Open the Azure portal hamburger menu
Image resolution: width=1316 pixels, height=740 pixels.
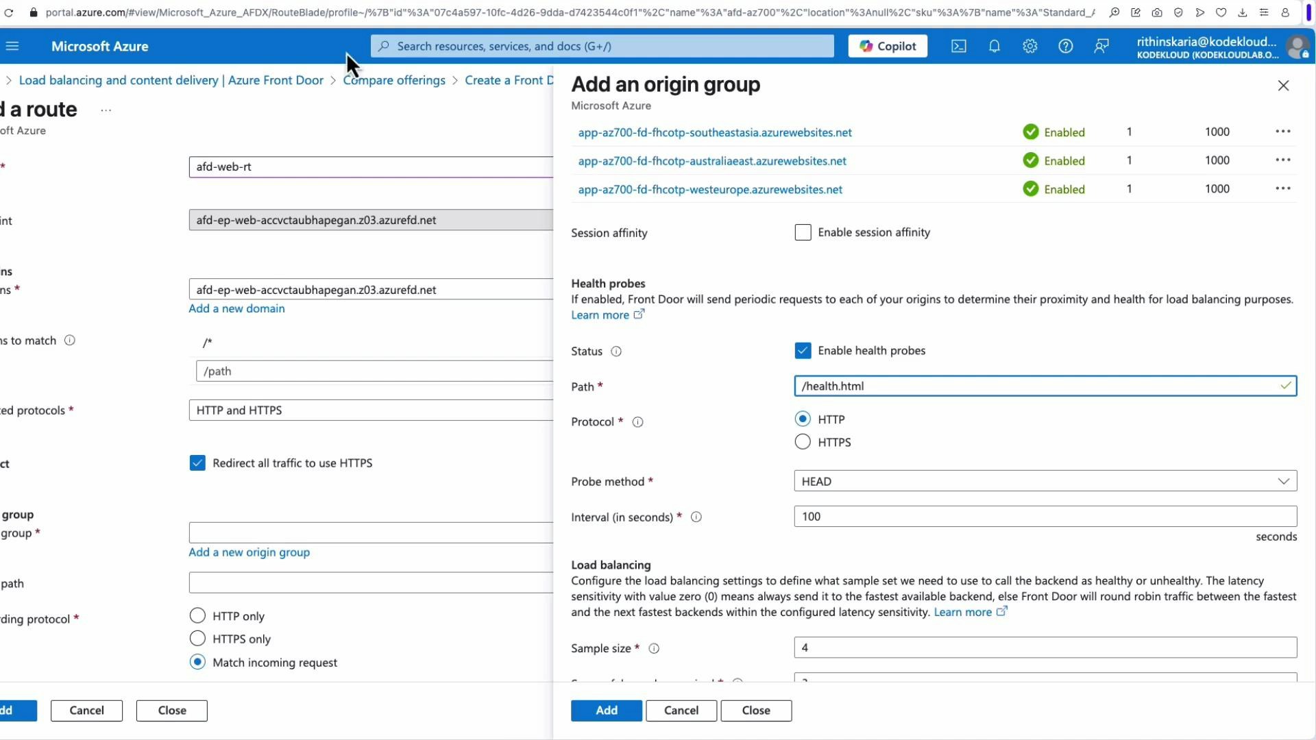[x=13, y=46]
